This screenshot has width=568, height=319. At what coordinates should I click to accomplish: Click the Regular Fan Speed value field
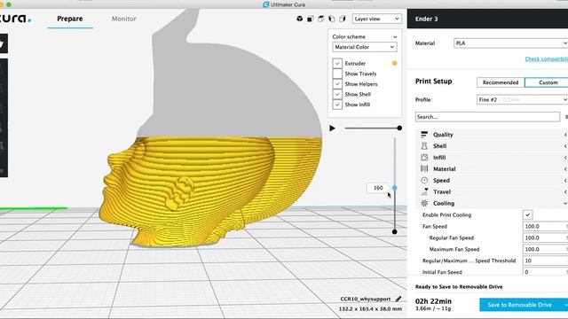[545, 237]
